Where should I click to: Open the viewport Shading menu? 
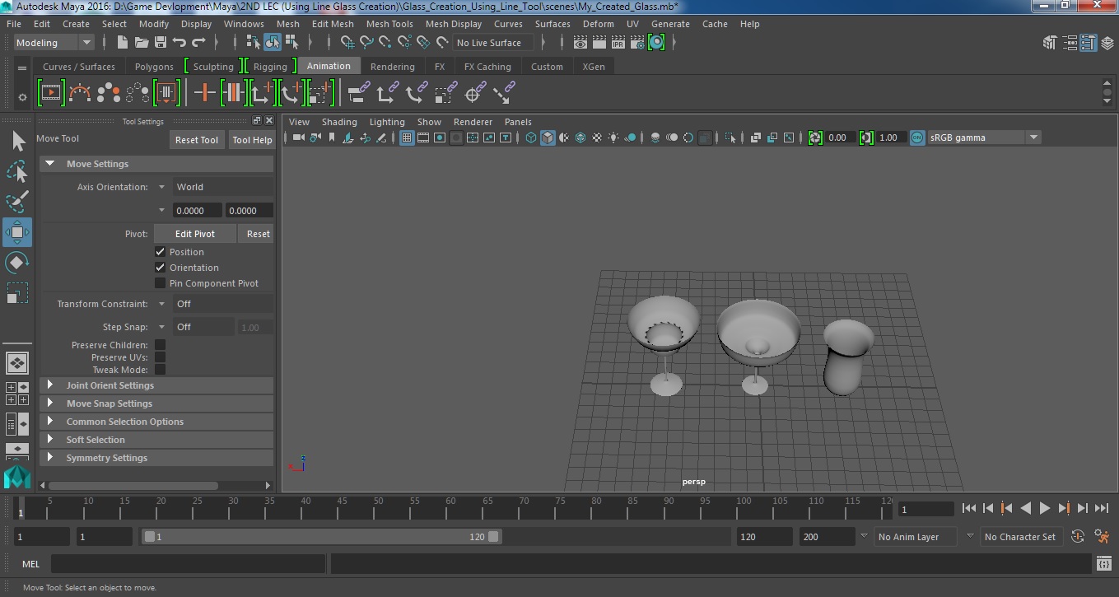tap(339, 122)
